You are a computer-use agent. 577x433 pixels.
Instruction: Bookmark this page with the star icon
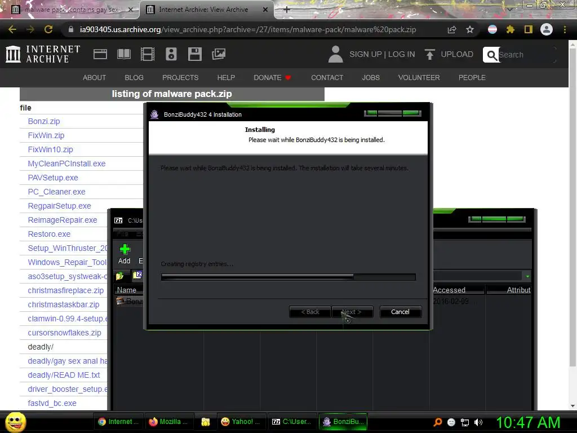(x=470, y=29)
